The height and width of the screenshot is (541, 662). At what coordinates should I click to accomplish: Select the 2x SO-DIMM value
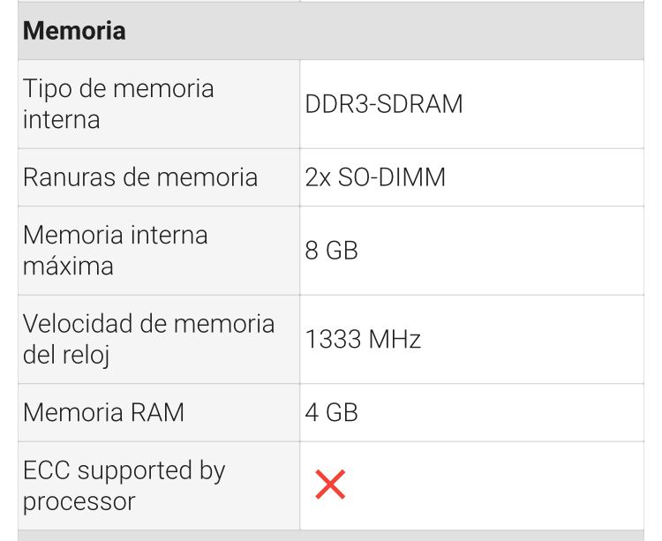pos(375,177)
